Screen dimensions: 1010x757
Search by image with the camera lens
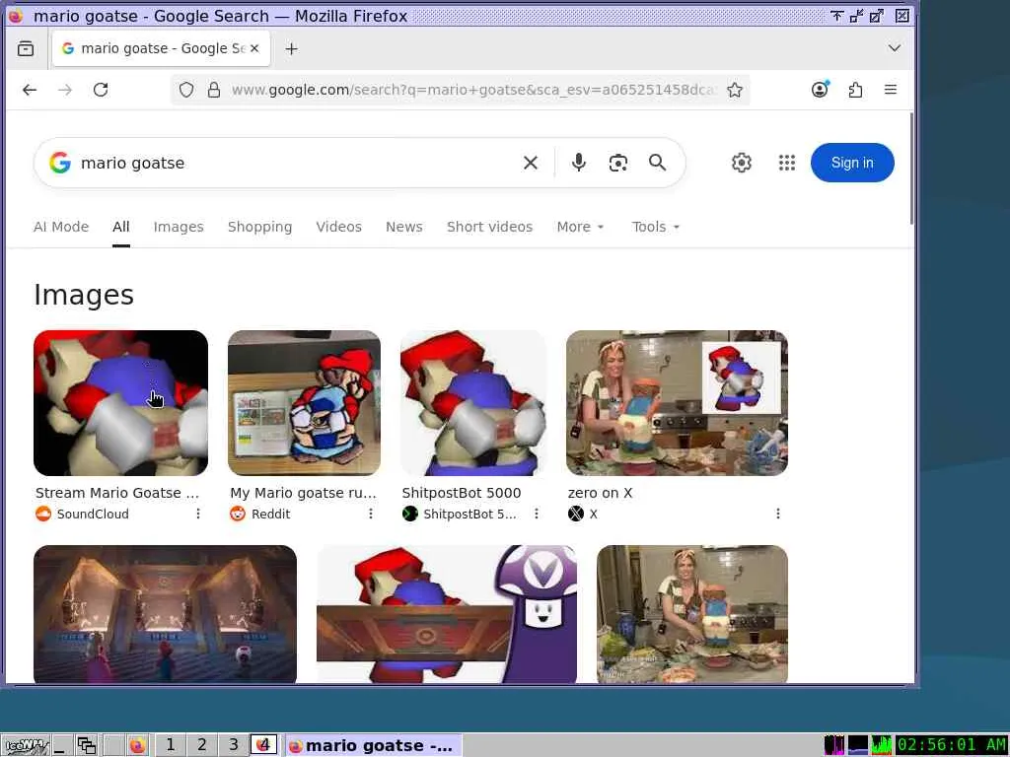tap(617, 163)
